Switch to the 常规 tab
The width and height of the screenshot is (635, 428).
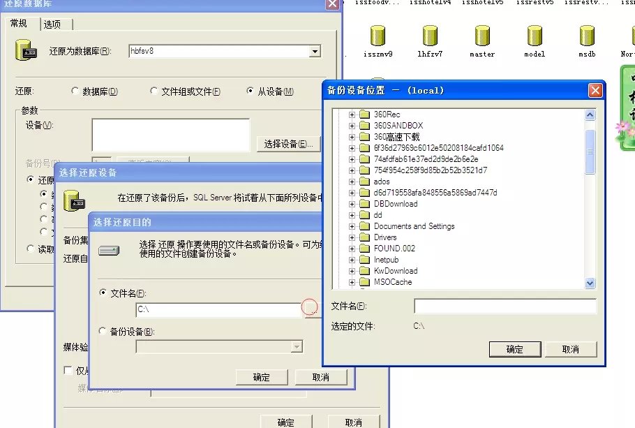point(20,24)
